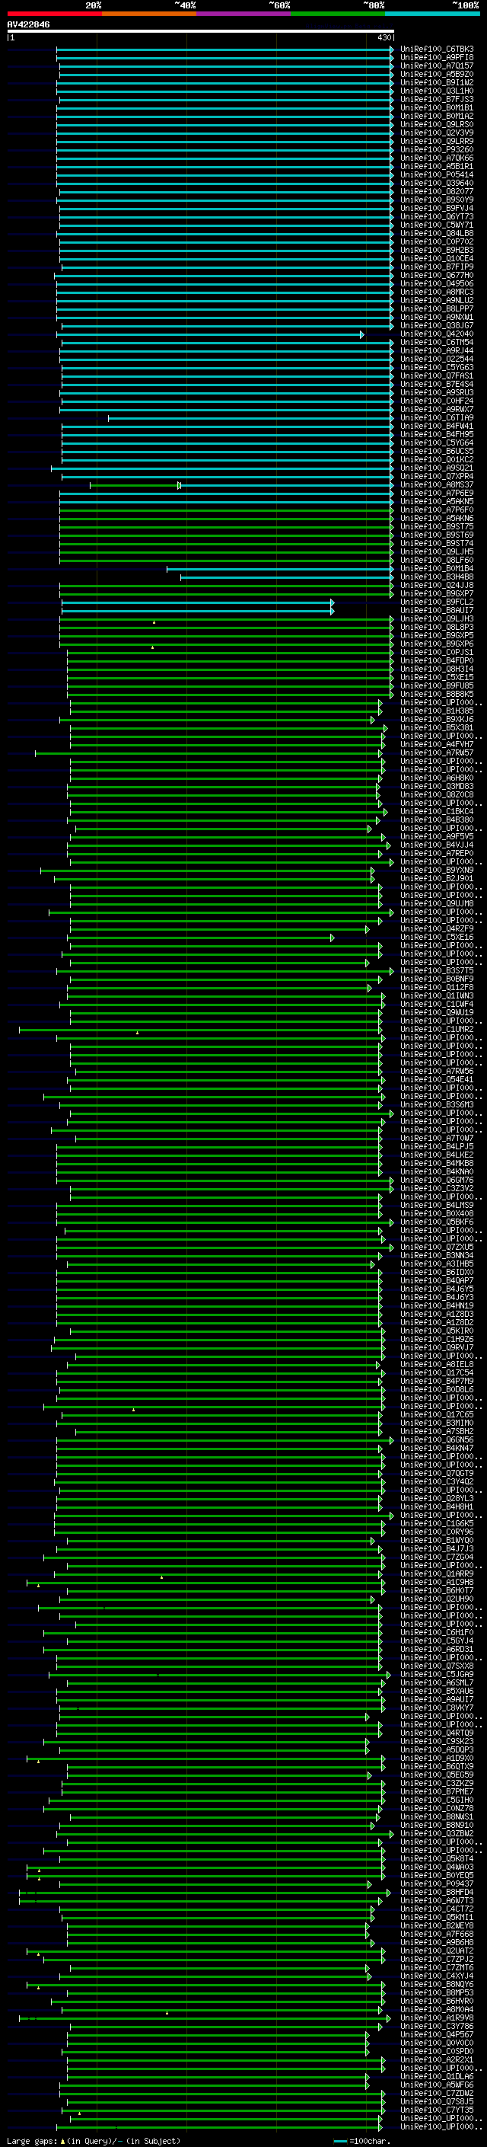Open hit UniRef100_A7Q157

(x=437, y=65)
